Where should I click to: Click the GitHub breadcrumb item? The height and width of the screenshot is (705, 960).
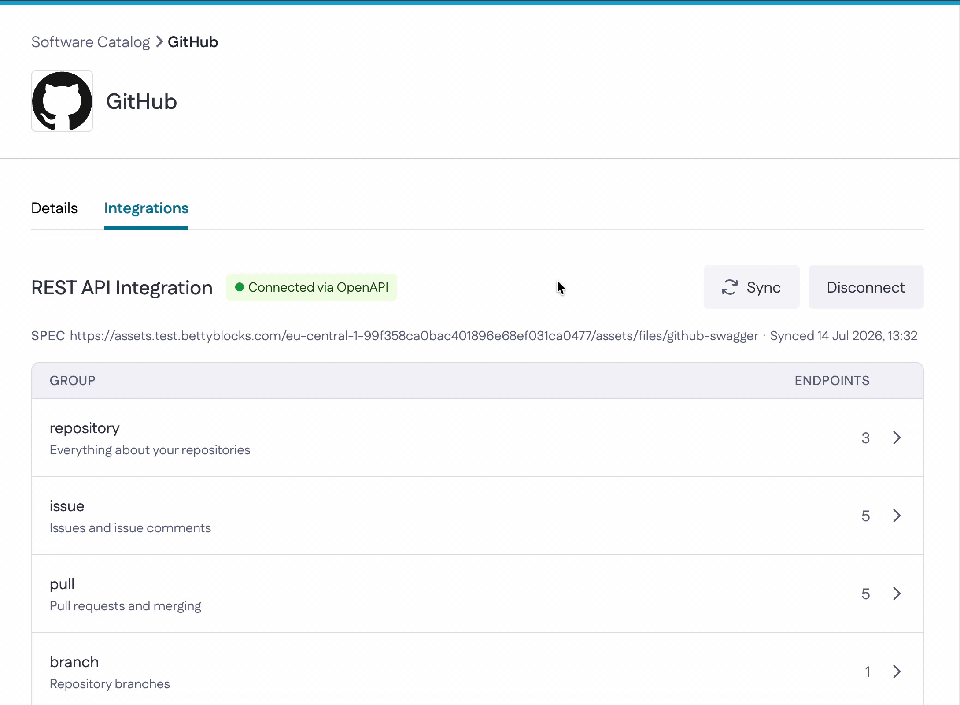pyautogui.click(x=193, y=42)
